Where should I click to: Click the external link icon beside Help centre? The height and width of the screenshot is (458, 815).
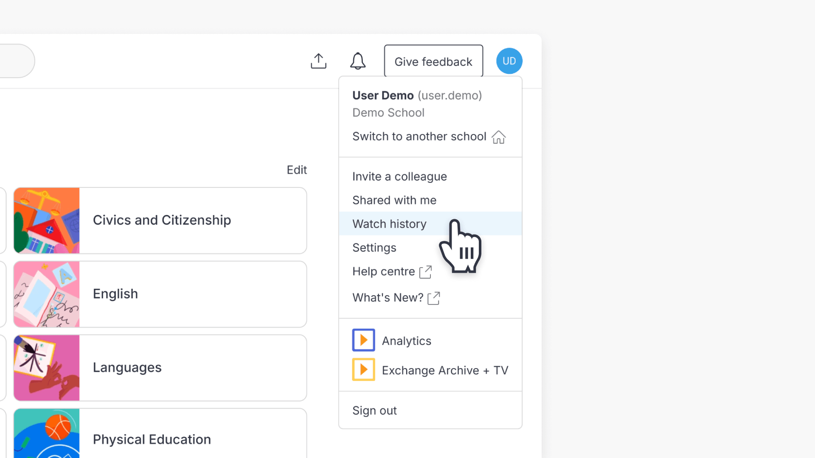point(425,272)
